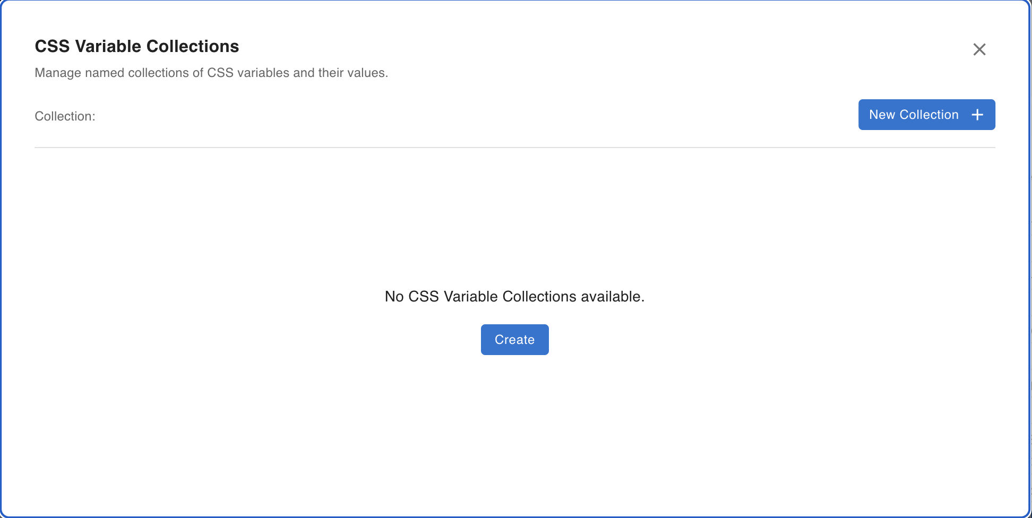
Task: Click the 'Manage named collections' description text
Action: coord(211,73)
